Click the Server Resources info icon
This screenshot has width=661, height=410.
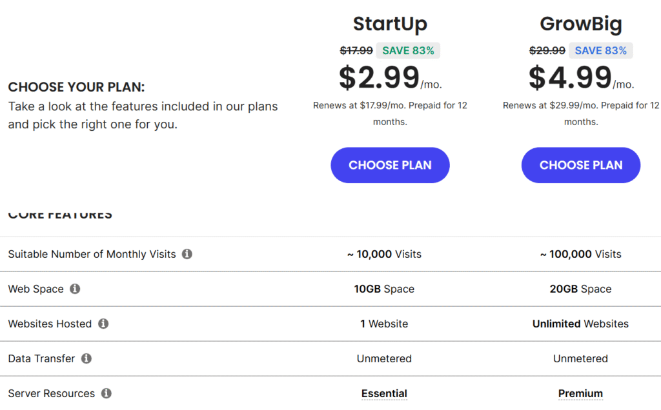107,393
